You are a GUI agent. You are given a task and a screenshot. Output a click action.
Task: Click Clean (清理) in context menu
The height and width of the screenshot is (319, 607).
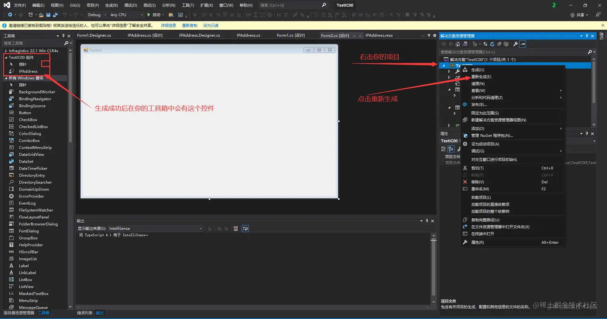pos(513,83)
